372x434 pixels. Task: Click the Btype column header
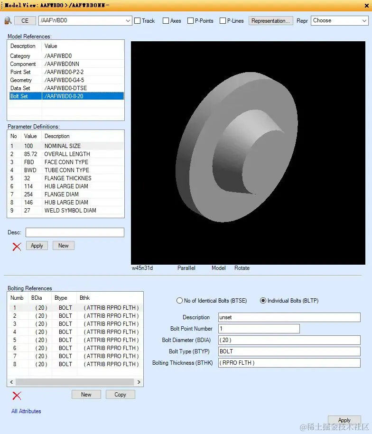pos(64,298)
